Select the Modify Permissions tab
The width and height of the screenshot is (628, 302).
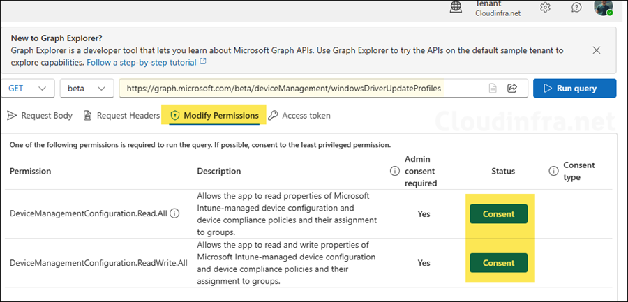click(x=214, y=116)
